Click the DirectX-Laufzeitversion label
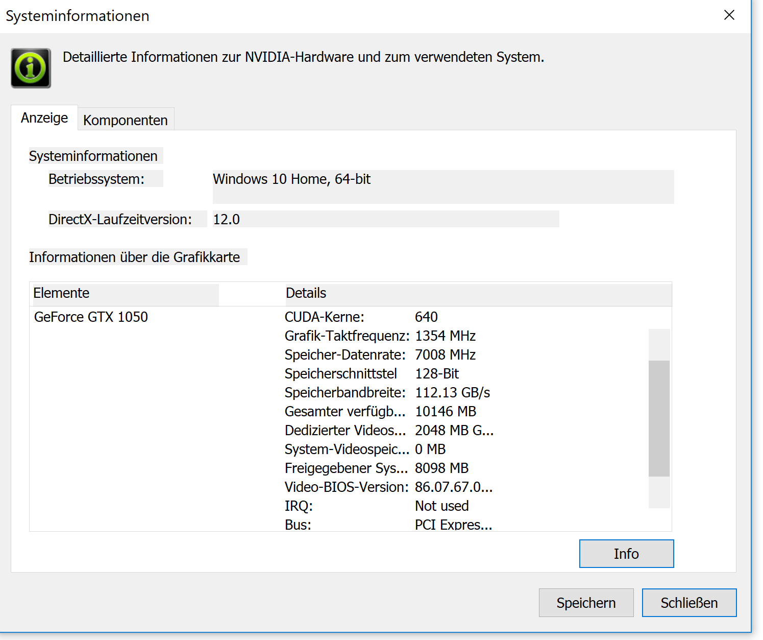Screen dimensions: 763x640 point(120,220)
